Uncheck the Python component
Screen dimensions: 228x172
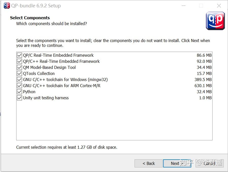point(20,92)
